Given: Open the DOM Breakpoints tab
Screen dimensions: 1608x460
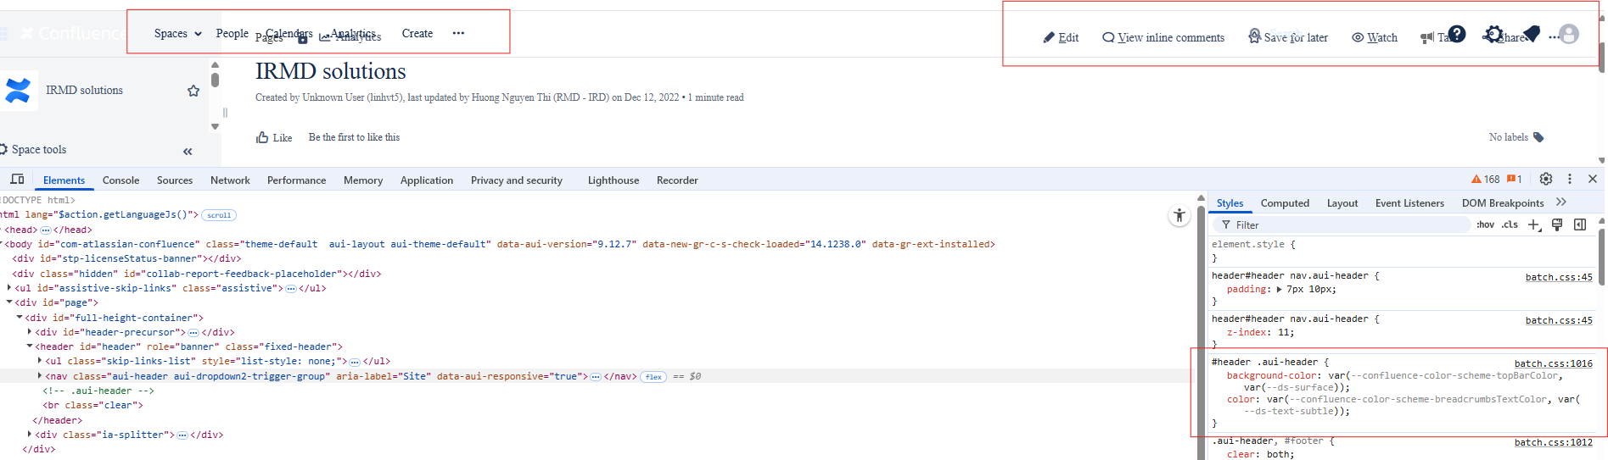Looking at the screenshot, I should [x=1503, y=203].
